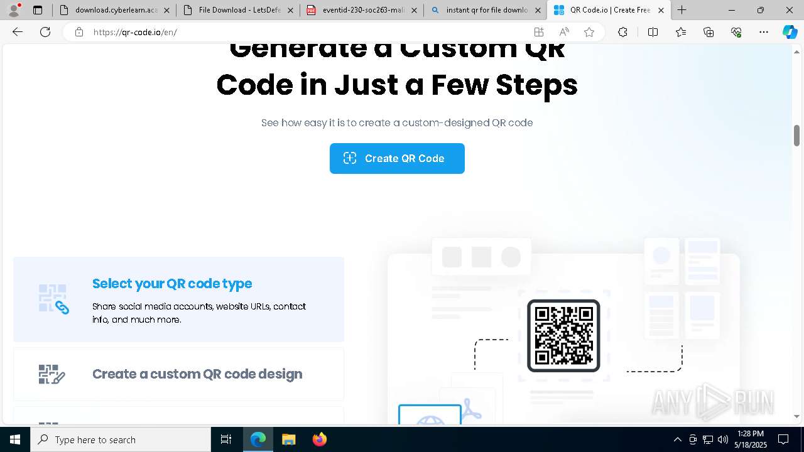
Task: Show hidden system tray icons
Action: [677, 439]
